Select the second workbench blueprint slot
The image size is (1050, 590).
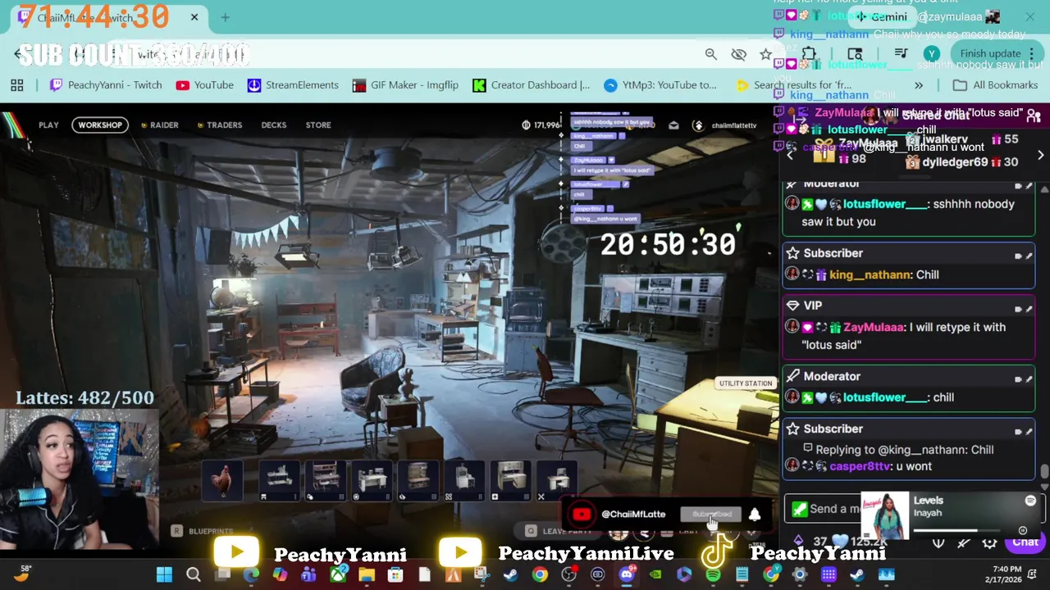coord(326,479)
